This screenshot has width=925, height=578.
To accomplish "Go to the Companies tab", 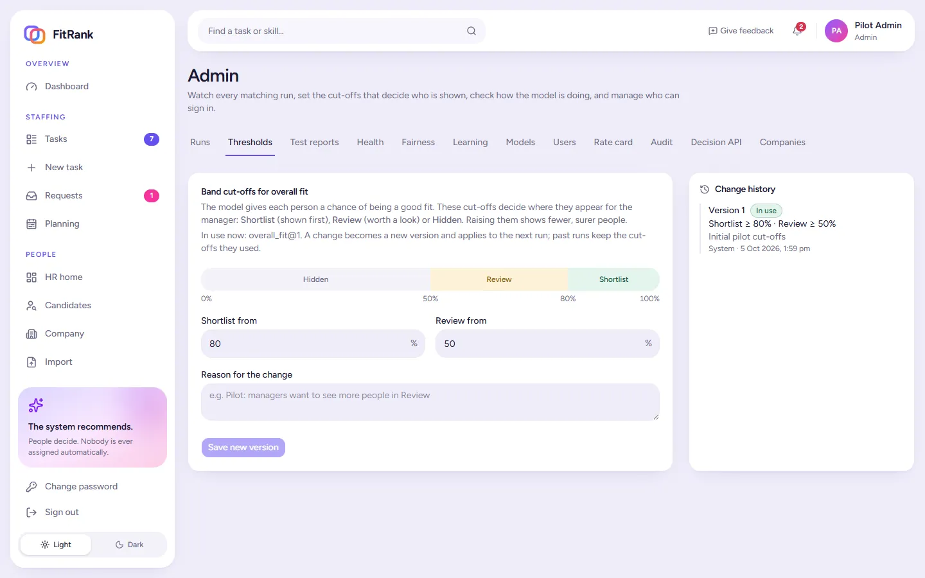I will (782, 143).
